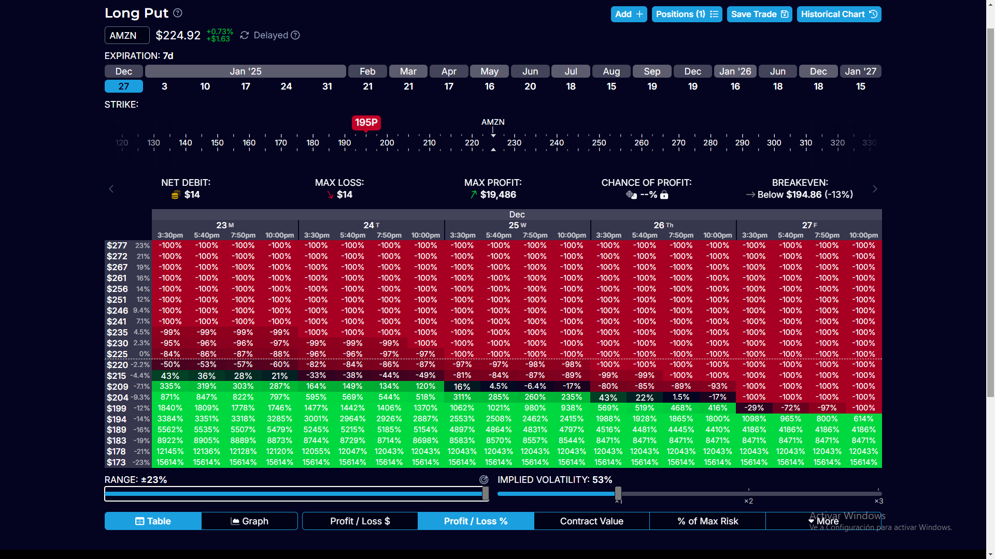
Task: Pick the Aug 15 expiration date
Action: pos(612,86)
